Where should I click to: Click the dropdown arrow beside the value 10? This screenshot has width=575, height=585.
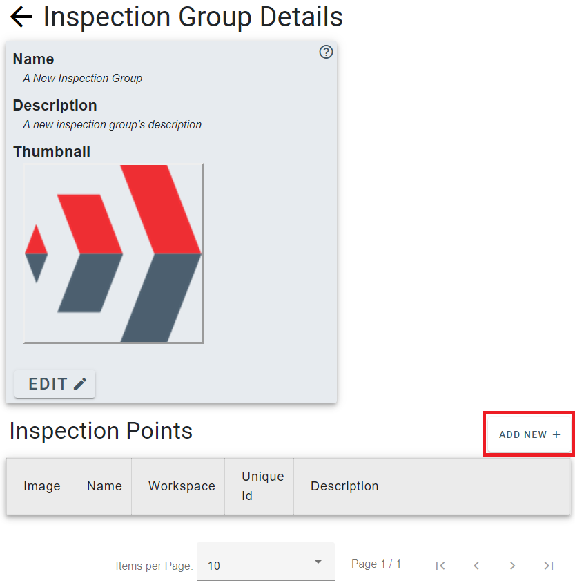(318, 562)
